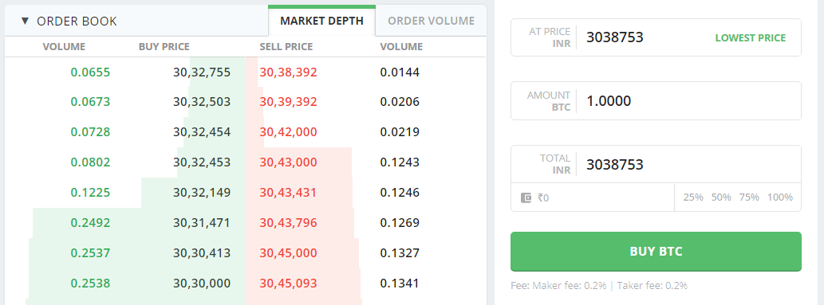
Task: Choose 75% of wallet balance
Action: pos(749,197)
